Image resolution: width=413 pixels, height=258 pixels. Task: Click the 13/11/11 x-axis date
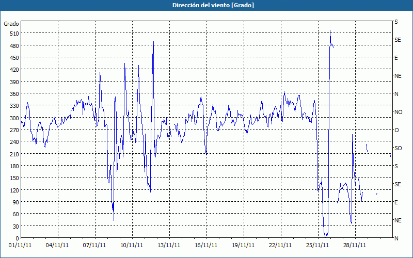[169, 246]
